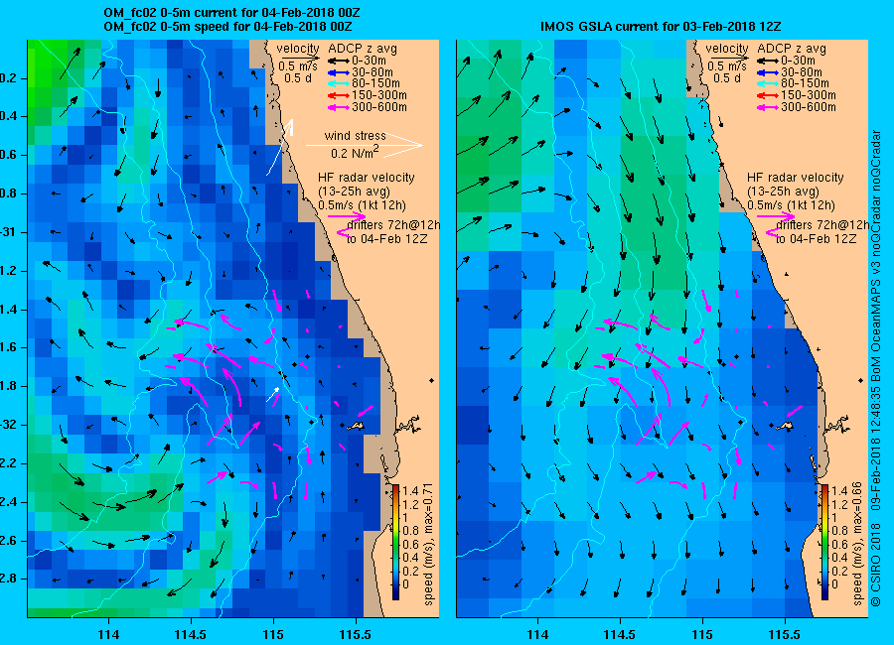Click left panel 'to 04-Feb 12Z' text
The image size is (894, 645).
387,239
